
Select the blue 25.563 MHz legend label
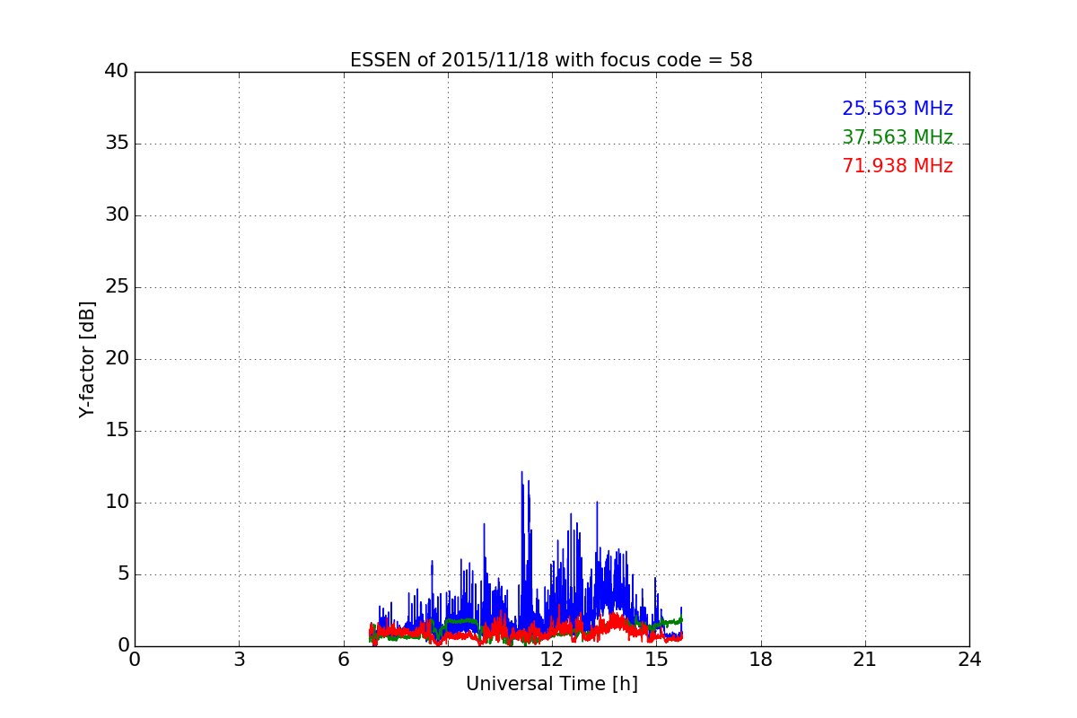coord(897,109)
